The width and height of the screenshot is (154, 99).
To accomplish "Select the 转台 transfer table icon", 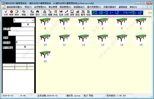I will [x=17, y=13].
